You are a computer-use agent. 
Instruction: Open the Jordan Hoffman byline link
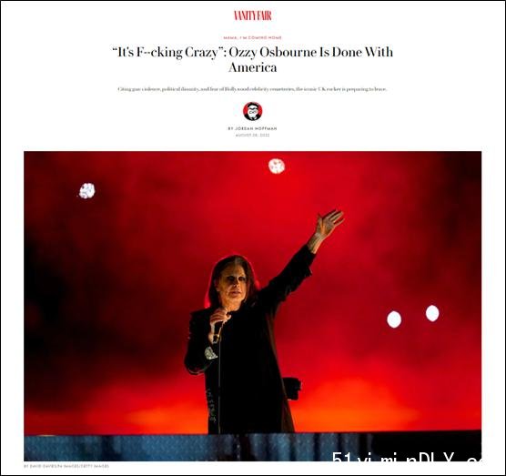tap(252, 128)
